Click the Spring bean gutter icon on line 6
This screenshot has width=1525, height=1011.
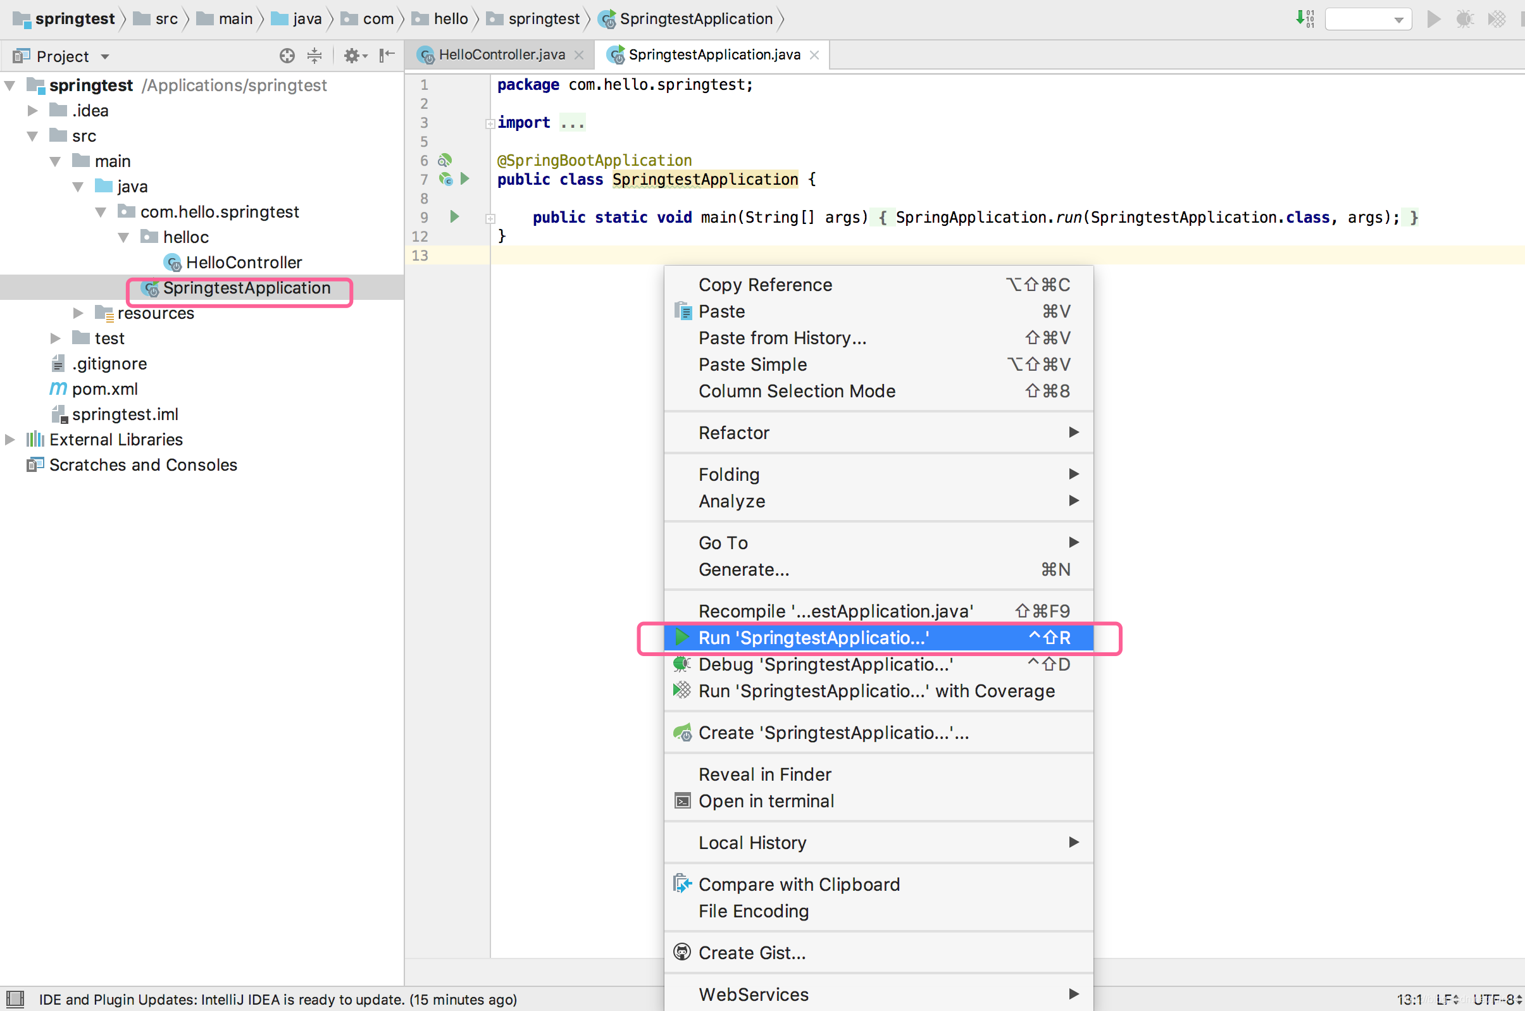pyautogui.click(x=445, y=160)
